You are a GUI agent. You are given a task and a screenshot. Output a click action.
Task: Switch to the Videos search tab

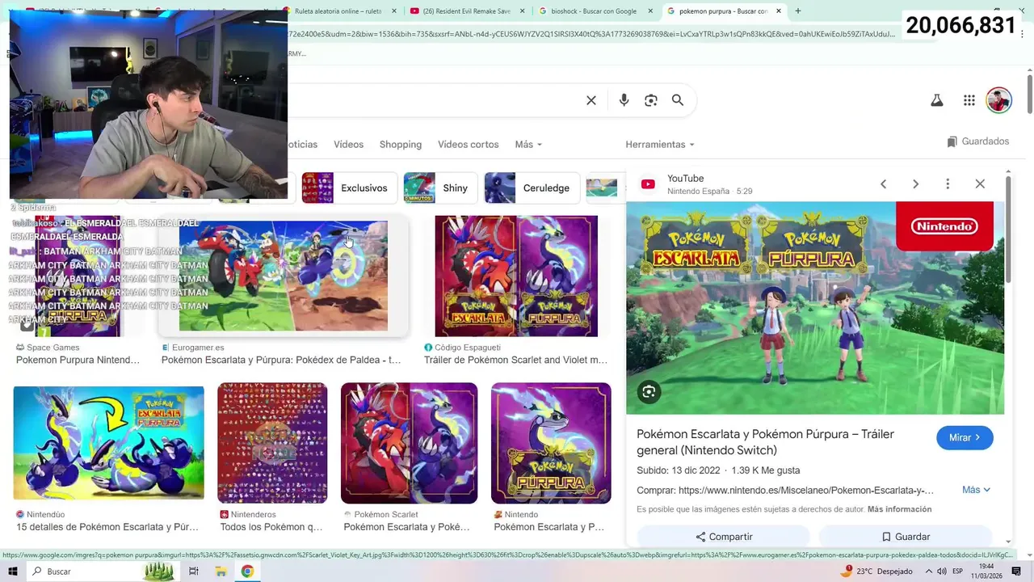click(348, 145)
